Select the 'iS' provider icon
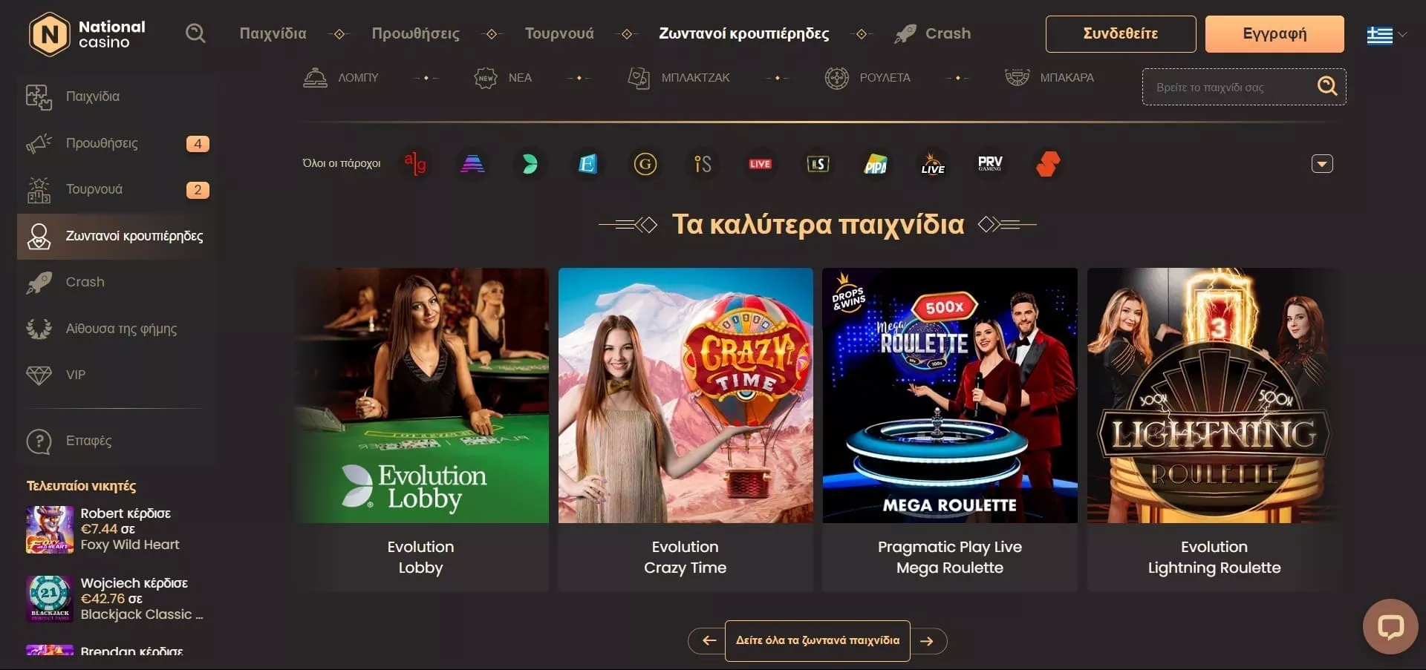Image resolution: width=1426 pixels, height=670 pixels. click(703, 163)
